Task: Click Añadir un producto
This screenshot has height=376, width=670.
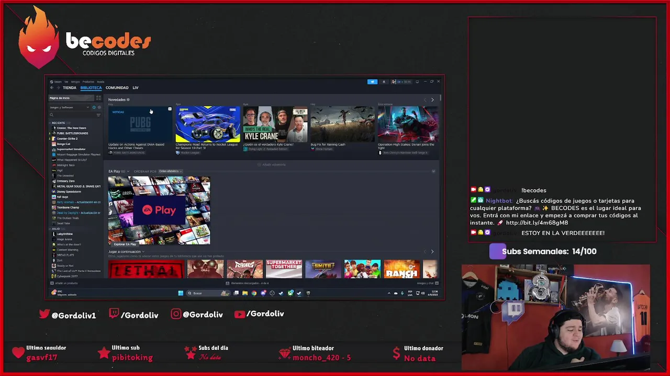Action: (x=64, y=283)
